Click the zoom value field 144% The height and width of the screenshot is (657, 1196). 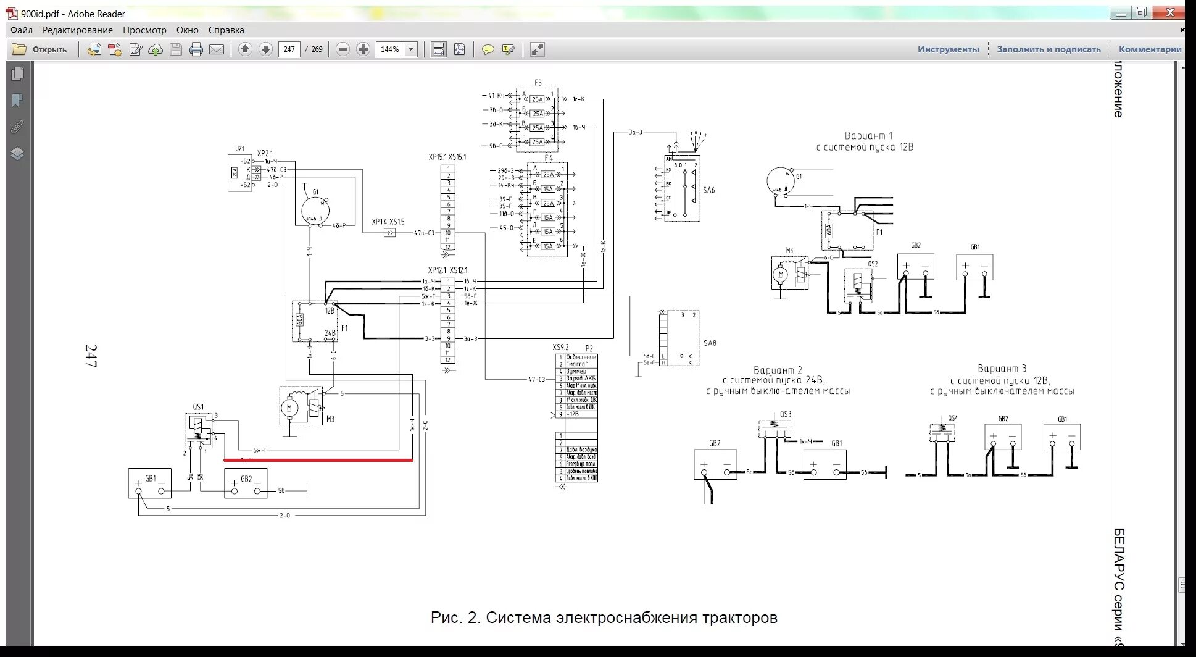click(390, 49)
